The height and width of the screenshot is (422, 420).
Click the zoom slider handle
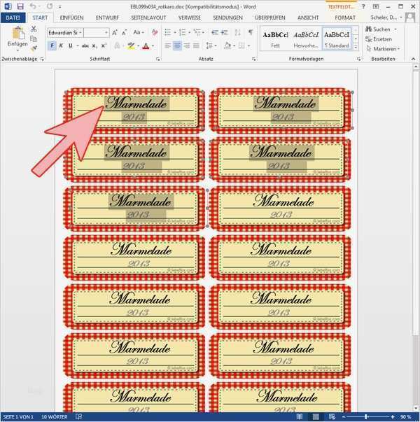[x=366, y=417]
